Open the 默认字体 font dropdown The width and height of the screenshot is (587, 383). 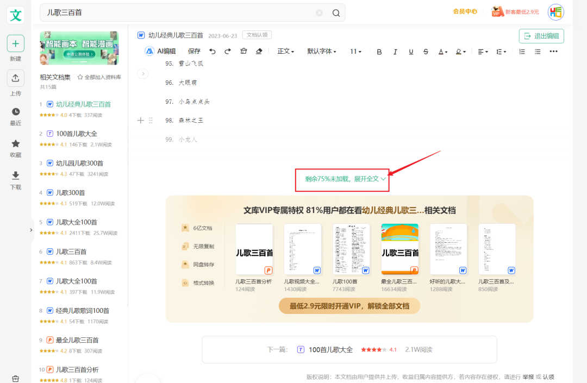pyautogui.click(x=322, y=52)
